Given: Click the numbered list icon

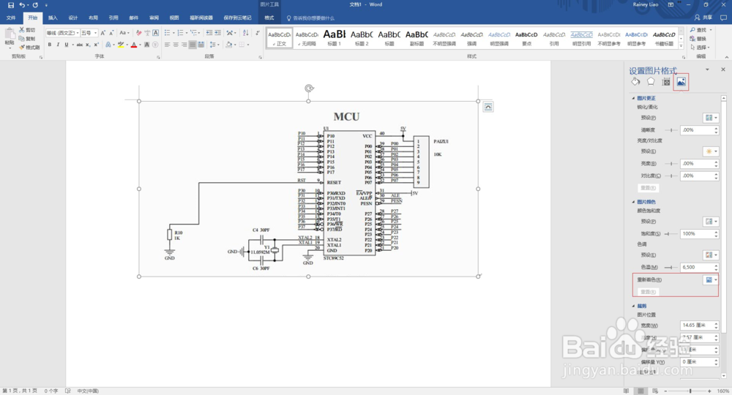Looking at the screenshot, I should coord(181,33).
